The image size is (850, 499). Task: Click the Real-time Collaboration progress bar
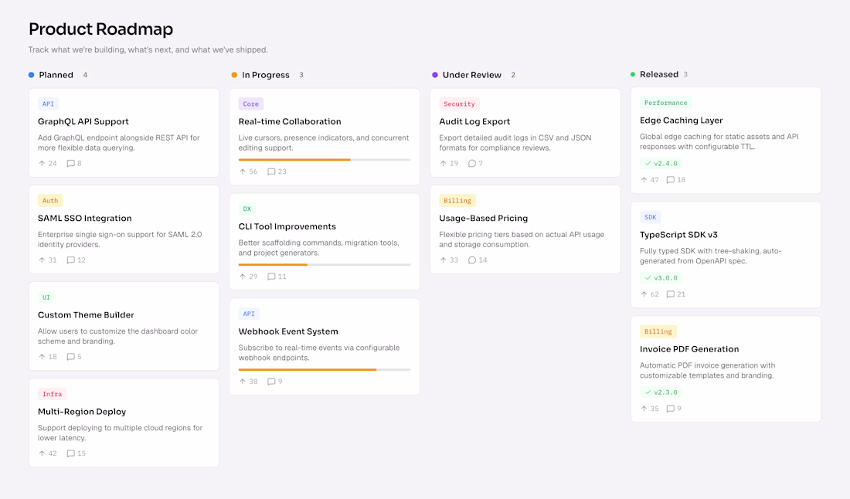point(325,160)
